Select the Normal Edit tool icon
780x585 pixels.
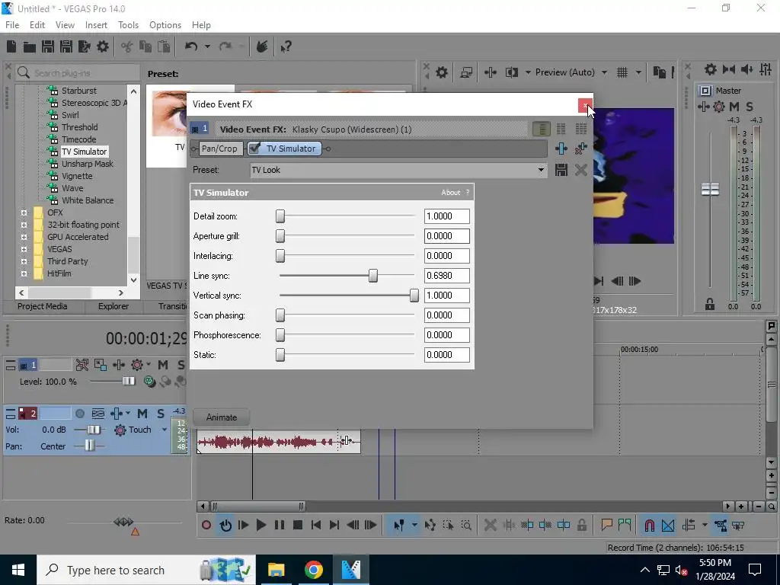pos(399,525)
